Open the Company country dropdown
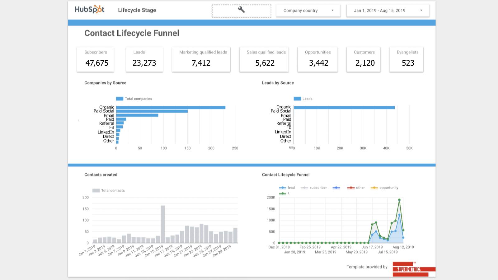Image resolution: width=498 pixels, height=280 pixels. click(x=308, y=10)
